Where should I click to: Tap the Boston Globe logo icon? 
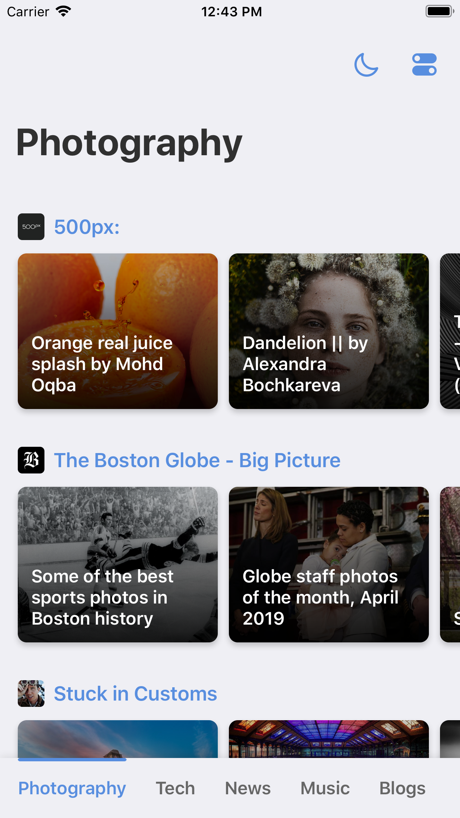(x=31, y=460)
